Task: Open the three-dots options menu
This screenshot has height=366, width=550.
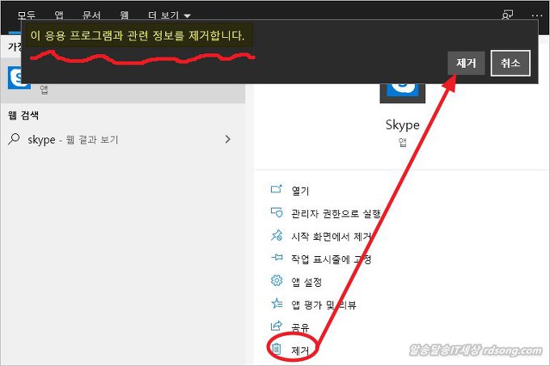Action: pos(537,15)
